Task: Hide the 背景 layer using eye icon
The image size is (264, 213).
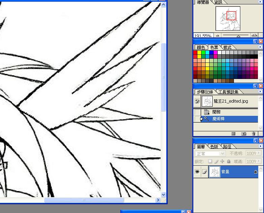Action: (197, 172)
